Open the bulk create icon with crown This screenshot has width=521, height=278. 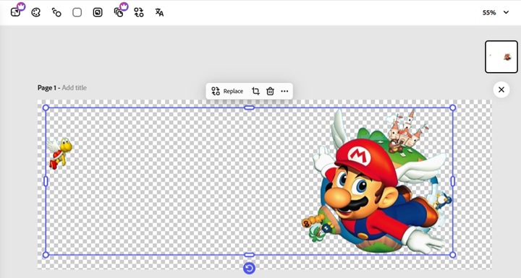click(x=119, y=12)
